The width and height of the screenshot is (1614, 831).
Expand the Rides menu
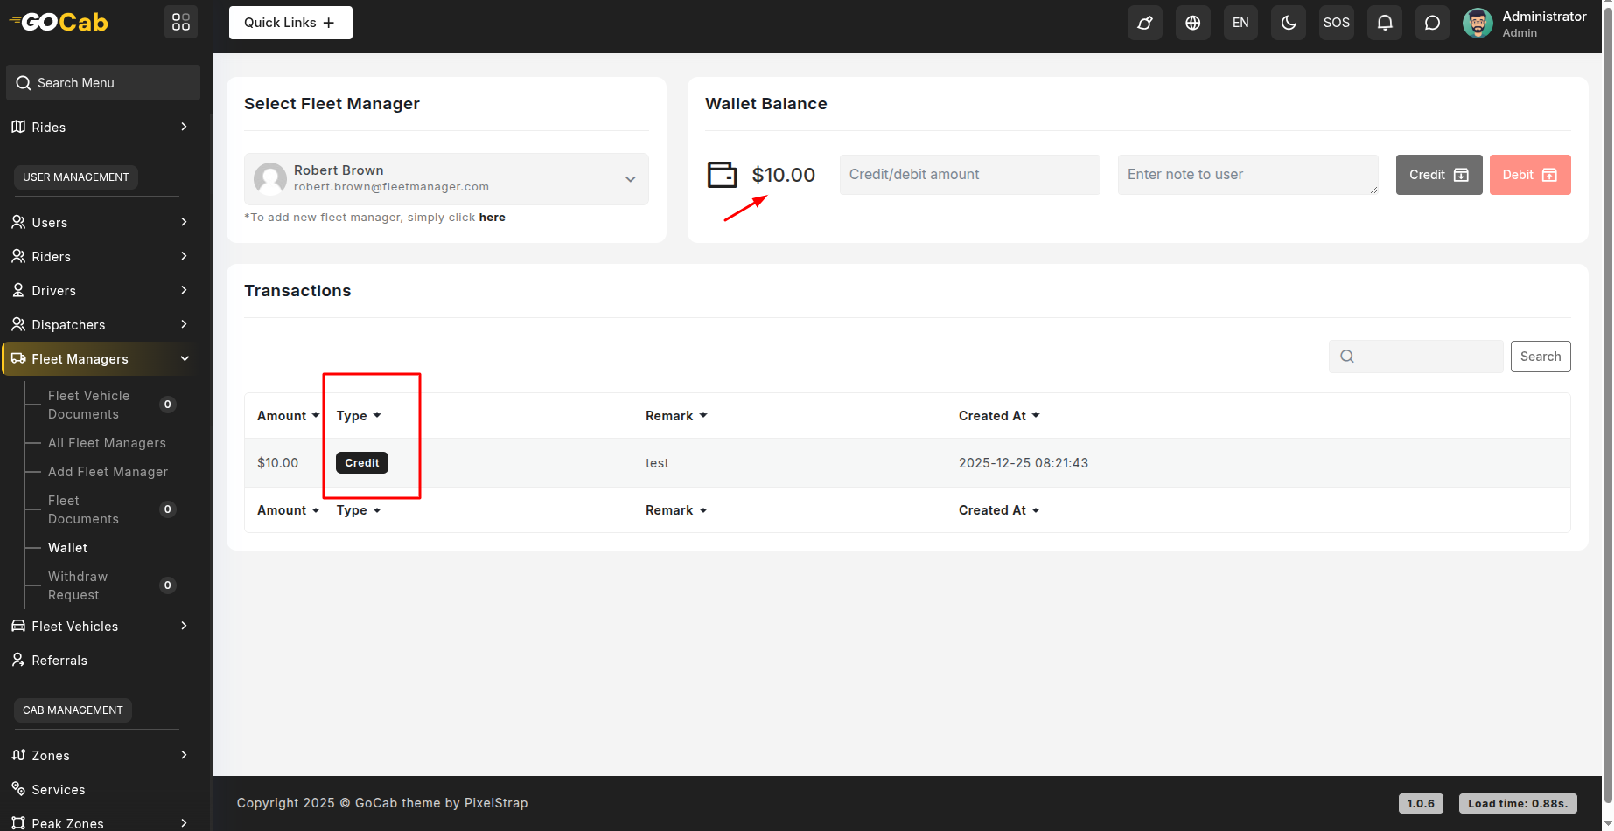point(101,128)
